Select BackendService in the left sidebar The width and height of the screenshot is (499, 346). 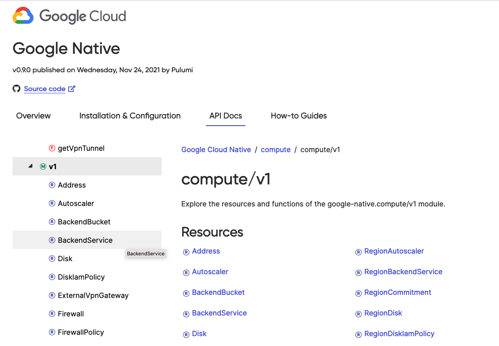(x=85, y=240)
